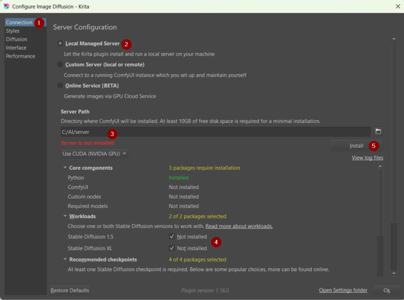Toggle Stable Diffusion 1.5 checkbox

coord(172,236)
